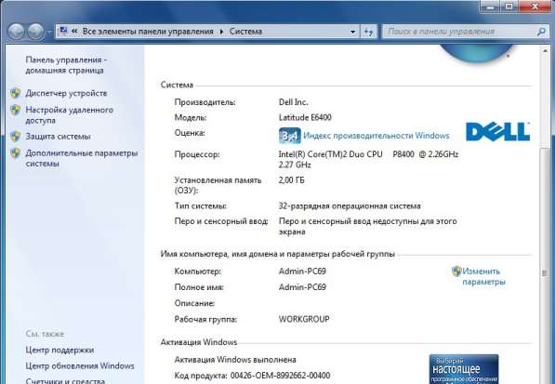Open 'Защита системы' link
This screenshot has height=384, width=555.
coord(58,137)
